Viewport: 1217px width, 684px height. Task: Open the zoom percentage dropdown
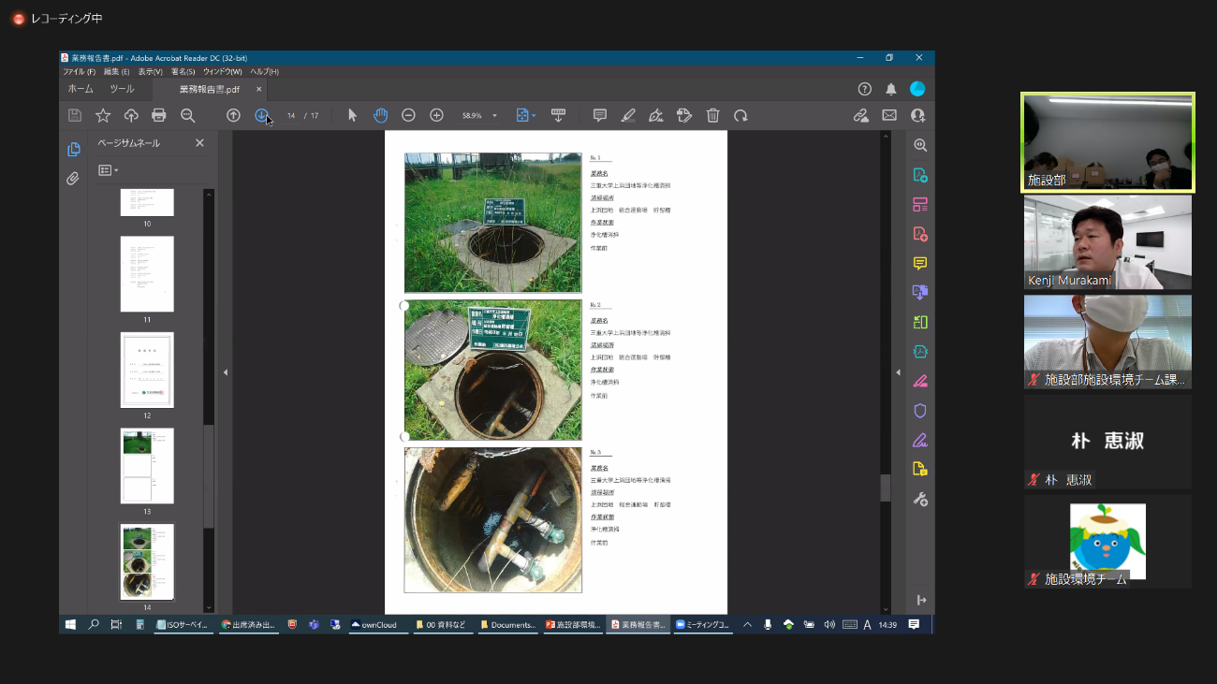[494, 116]
